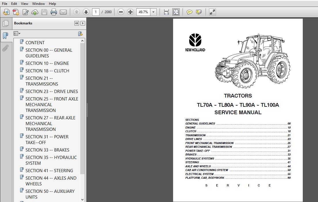Click the Create PDF toolbar icon
This screenshot has width=318, height=202.
pyautogui.click(x=6, y=12)
